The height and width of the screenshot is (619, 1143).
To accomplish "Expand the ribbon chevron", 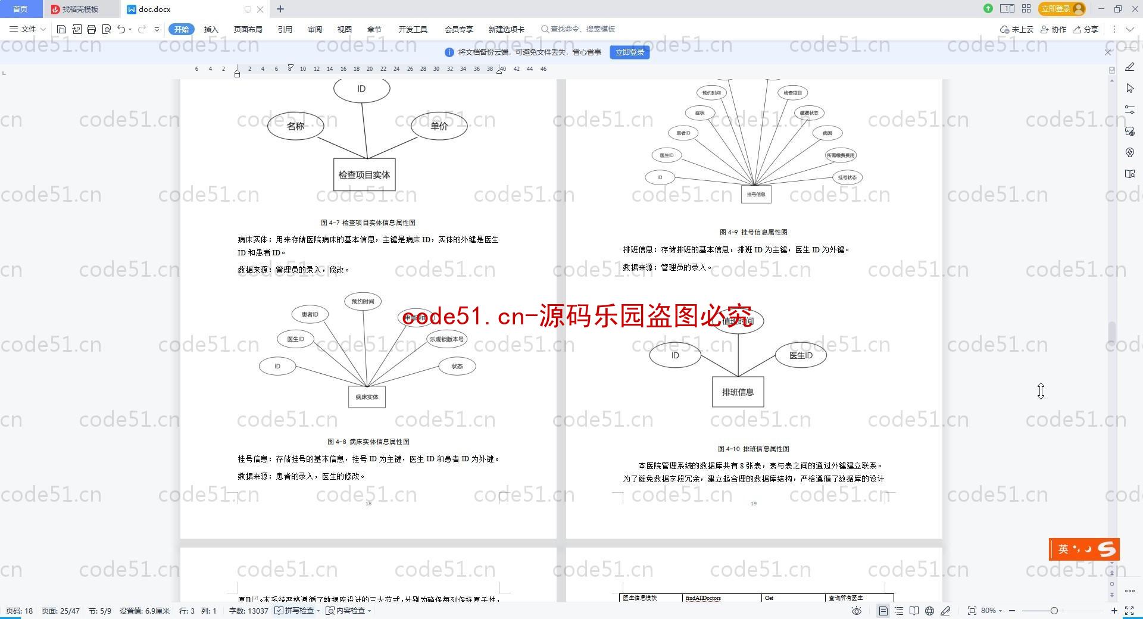I will pos(1130,29).
